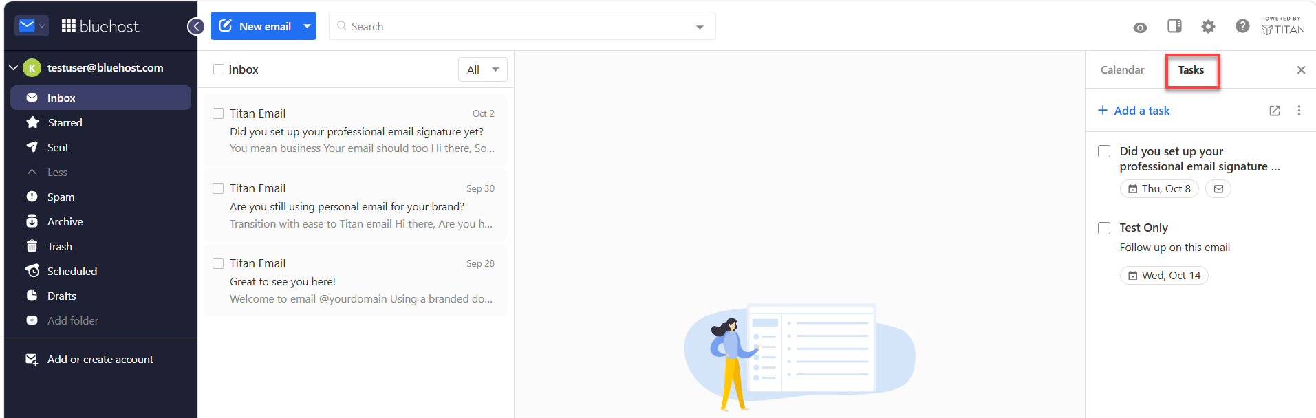This screenshot has width=1316, height=418.
Task: Click the Sent paper-plane icon
Action: coord(32,147)
